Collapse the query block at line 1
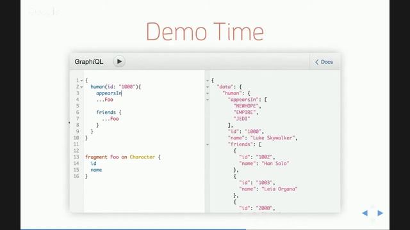Image resolution: width=410 pixels, height=230 pixels. tap(81, 80)
